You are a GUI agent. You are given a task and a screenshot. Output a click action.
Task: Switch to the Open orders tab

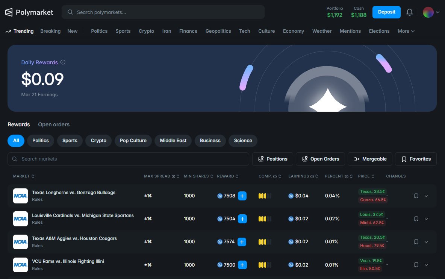[x=54, y=124]
